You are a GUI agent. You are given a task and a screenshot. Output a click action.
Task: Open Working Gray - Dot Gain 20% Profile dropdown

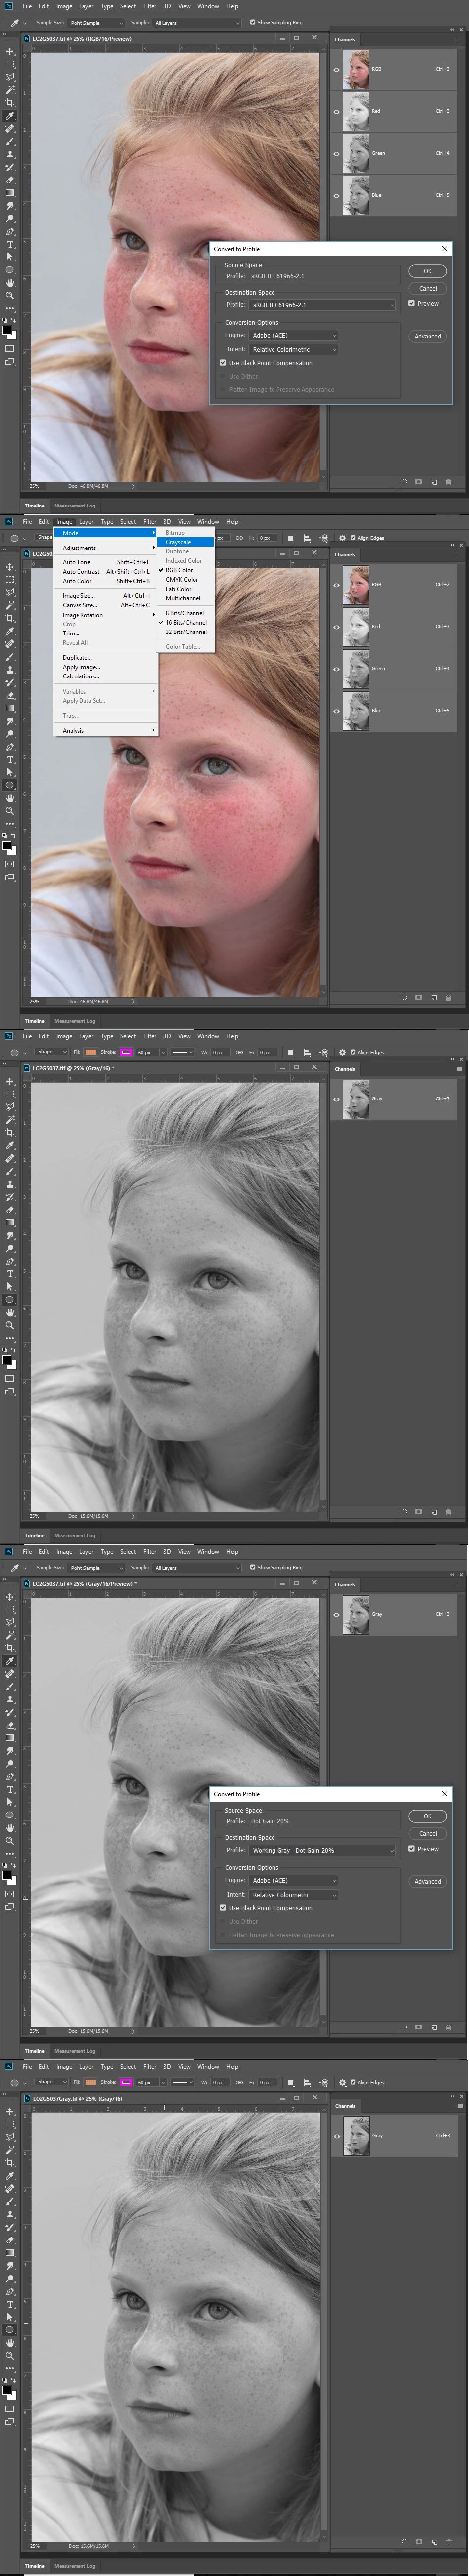pyautogui.click(x=322, y=1850)
